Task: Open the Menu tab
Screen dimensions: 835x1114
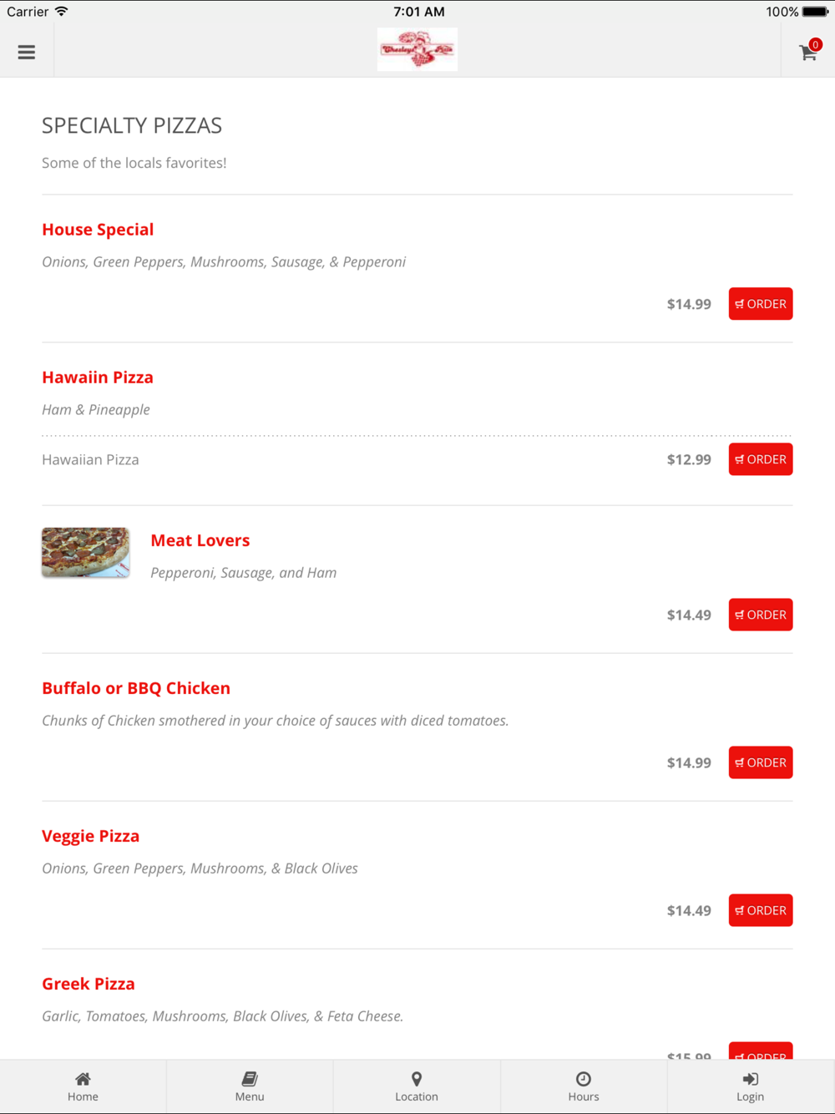Action: point(250,1086)
